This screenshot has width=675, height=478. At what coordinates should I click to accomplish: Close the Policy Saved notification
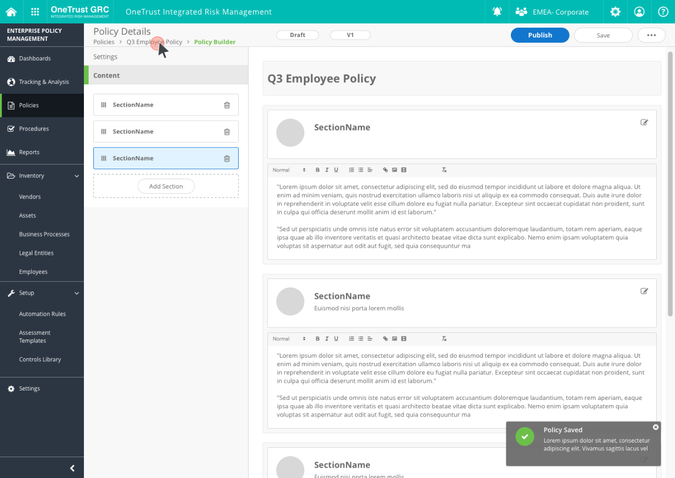[656, 427]
